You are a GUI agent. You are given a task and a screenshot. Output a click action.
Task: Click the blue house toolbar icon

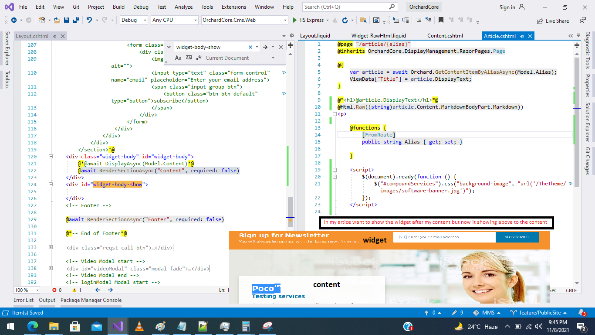click(376, 20)
